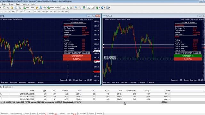205x115 pixels.
Task: Select the trendline drawing tool
Action: [9, 11]
